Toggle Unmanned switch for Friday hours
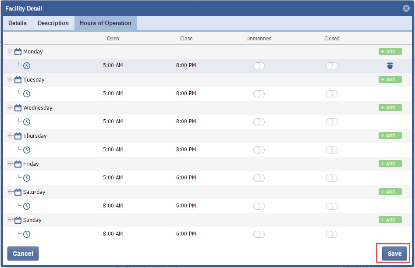 click(x=259, y=178)
